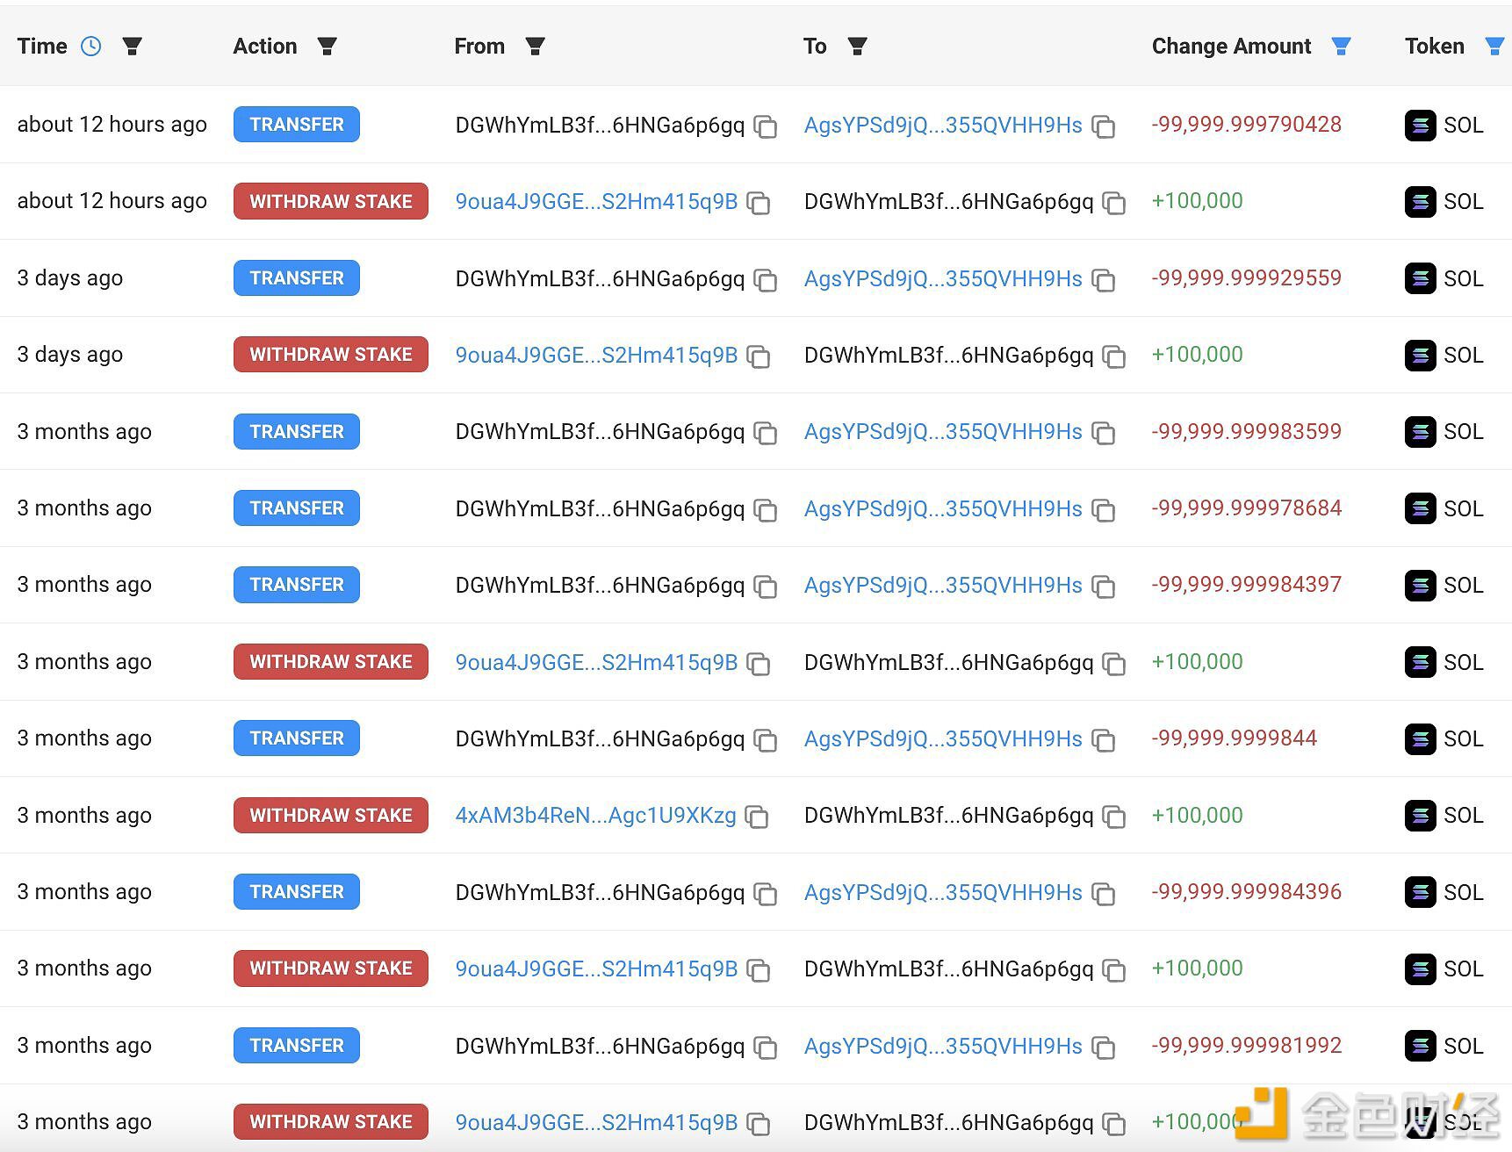Copy To address in -99,999.999983599 row
The width and height of the screenshot is (1512, 1152).
click(x=1104, y=433)
